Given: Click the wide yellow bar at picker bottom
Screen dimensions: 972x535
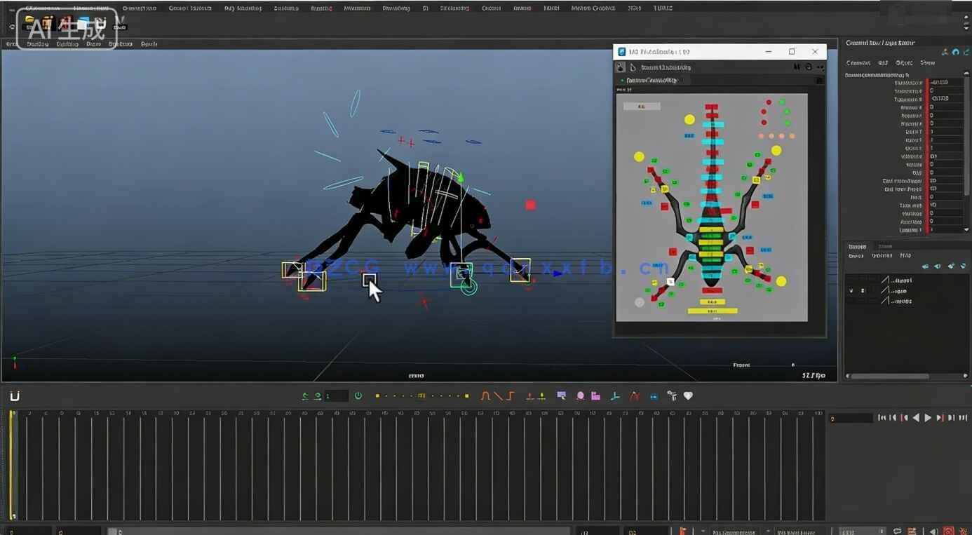Looking at the screenshot, I should coord(712,311).
